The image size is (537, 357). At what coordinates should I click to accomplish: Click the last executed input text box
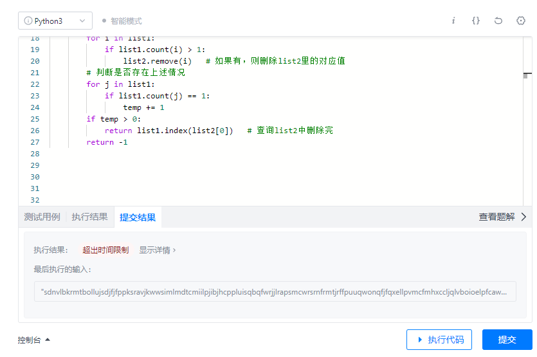pyautogui.click(x=275, y=291)
